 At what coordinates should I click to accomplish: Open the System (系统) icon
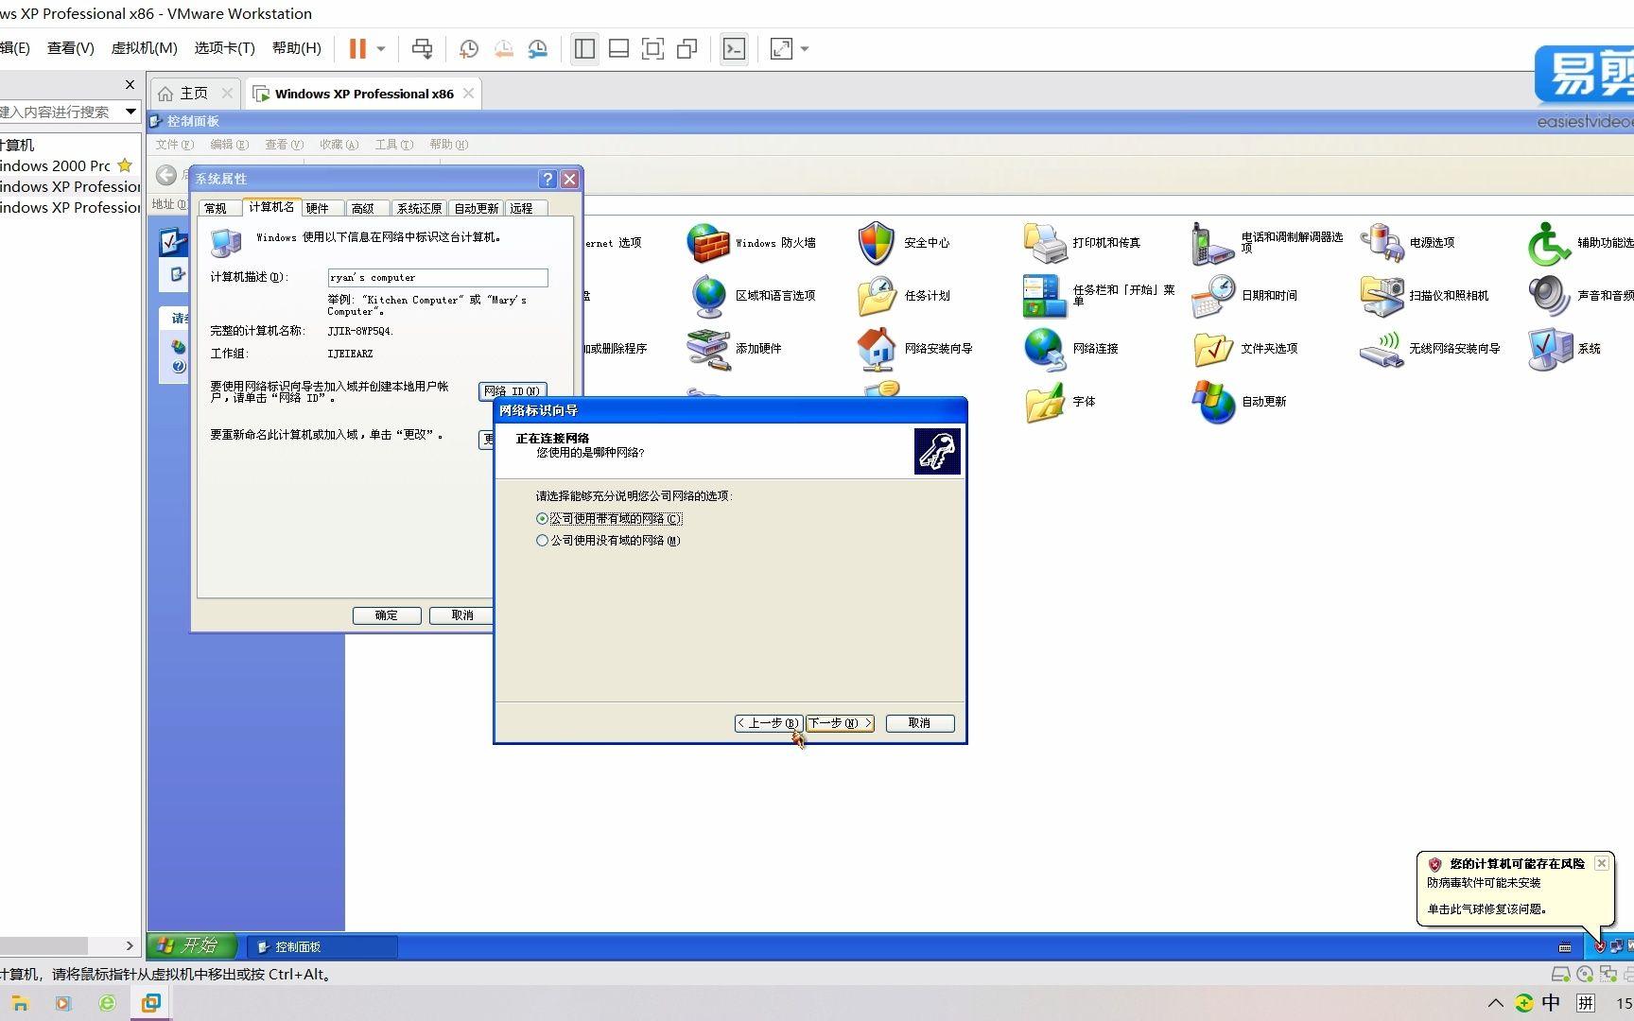(1550, 349)
